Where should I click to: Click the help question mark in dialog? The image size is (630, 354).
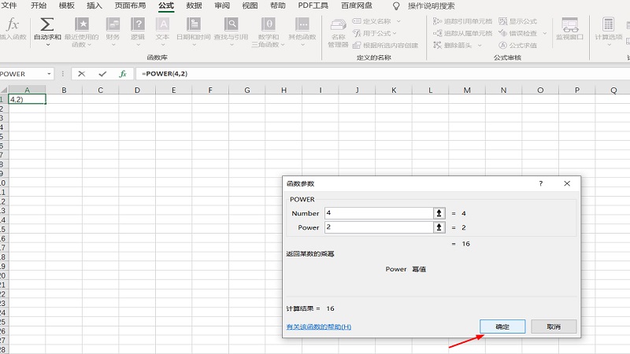point(540,183)
